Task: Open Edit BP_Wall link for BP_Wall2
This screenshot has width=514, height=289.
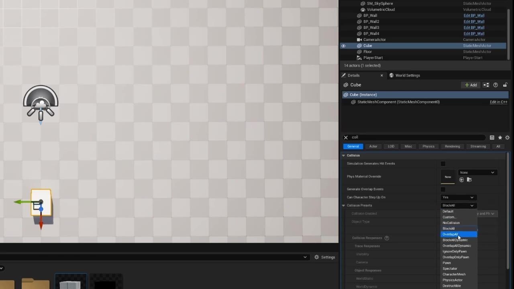Action: pos(474,22)
